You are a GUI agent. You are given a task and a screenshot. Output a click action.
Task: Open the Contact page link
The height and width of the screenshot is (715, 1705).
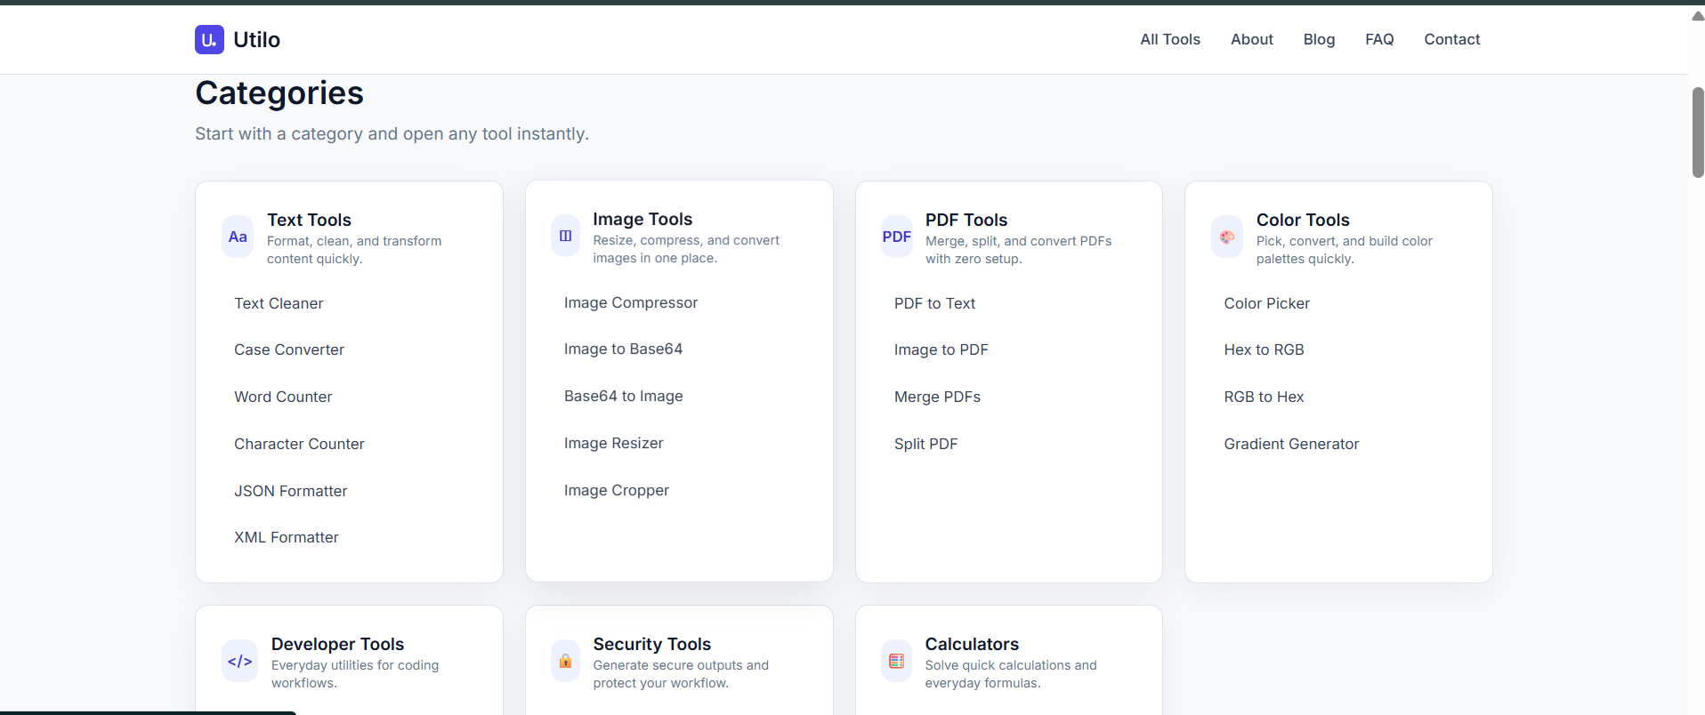[1451, 39]
